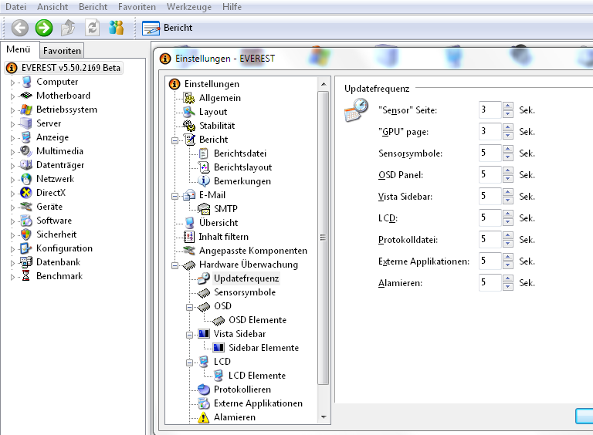Select Sensorsymbole in the settings tree
Screen dimensions: 593x435
[245, 292]
